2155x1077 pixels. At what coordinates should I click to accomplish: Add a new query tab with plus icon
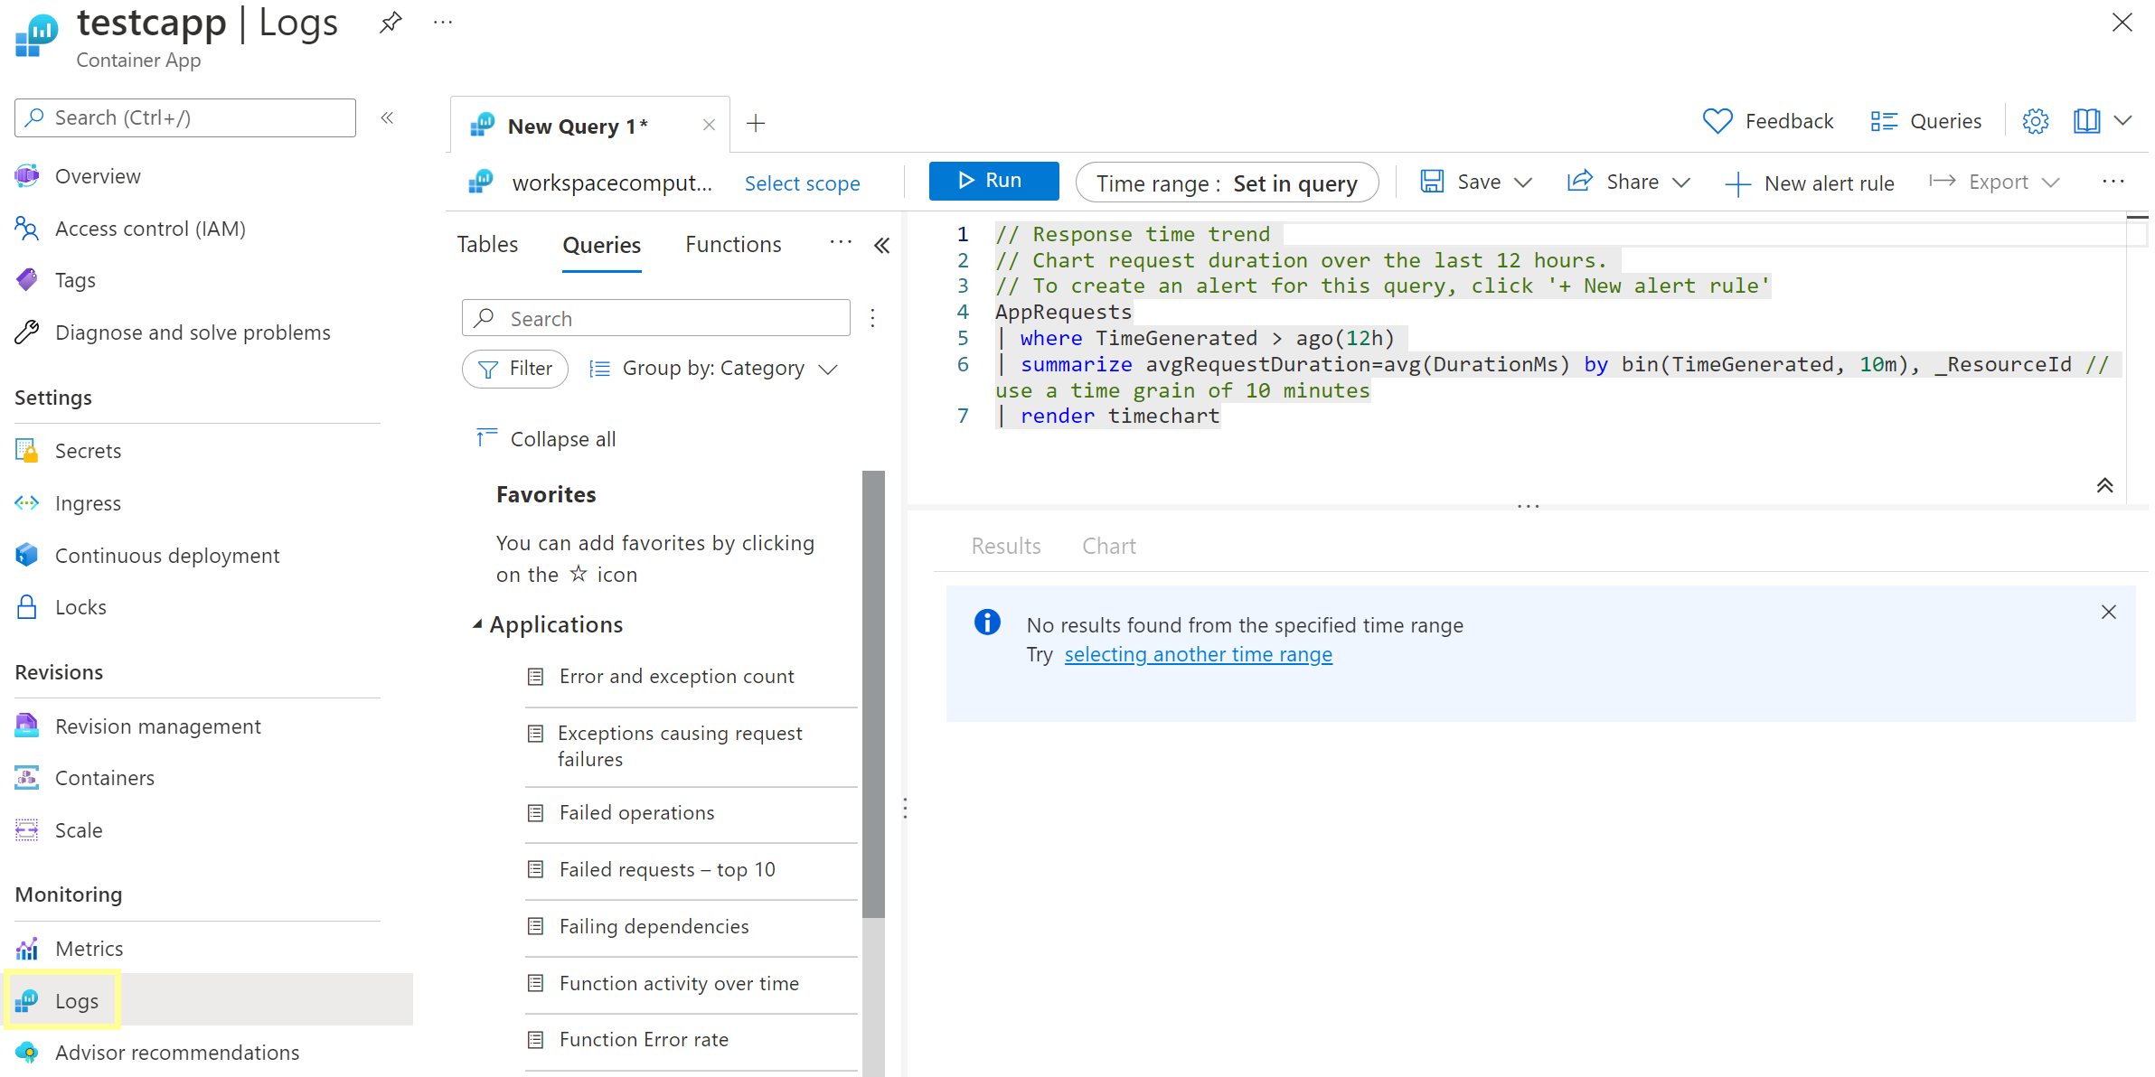coord(756,124)
